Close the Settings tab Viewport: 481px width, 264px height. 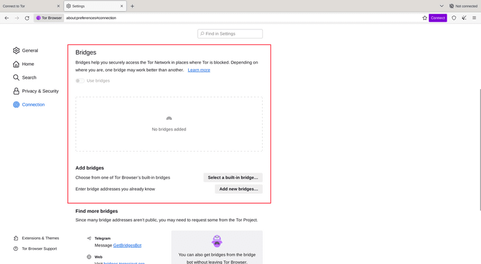pyautogui.click(x=122, y=6)
